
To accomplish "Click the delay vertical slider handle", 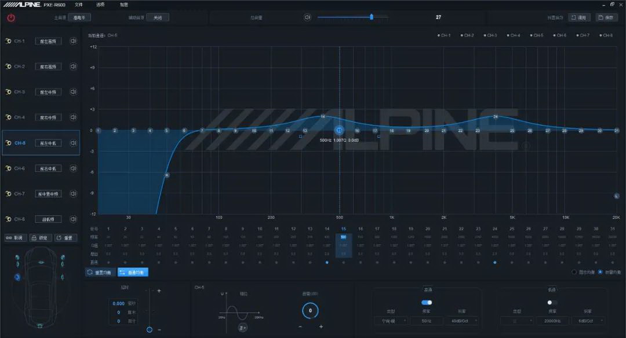I will (x=150, y=330).
